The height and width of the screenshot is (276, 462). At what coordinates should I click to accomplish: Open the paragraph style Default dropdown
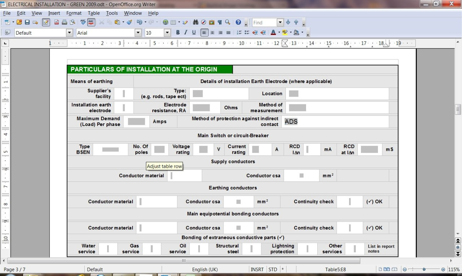pyautogui.click(x=69, y=32)
